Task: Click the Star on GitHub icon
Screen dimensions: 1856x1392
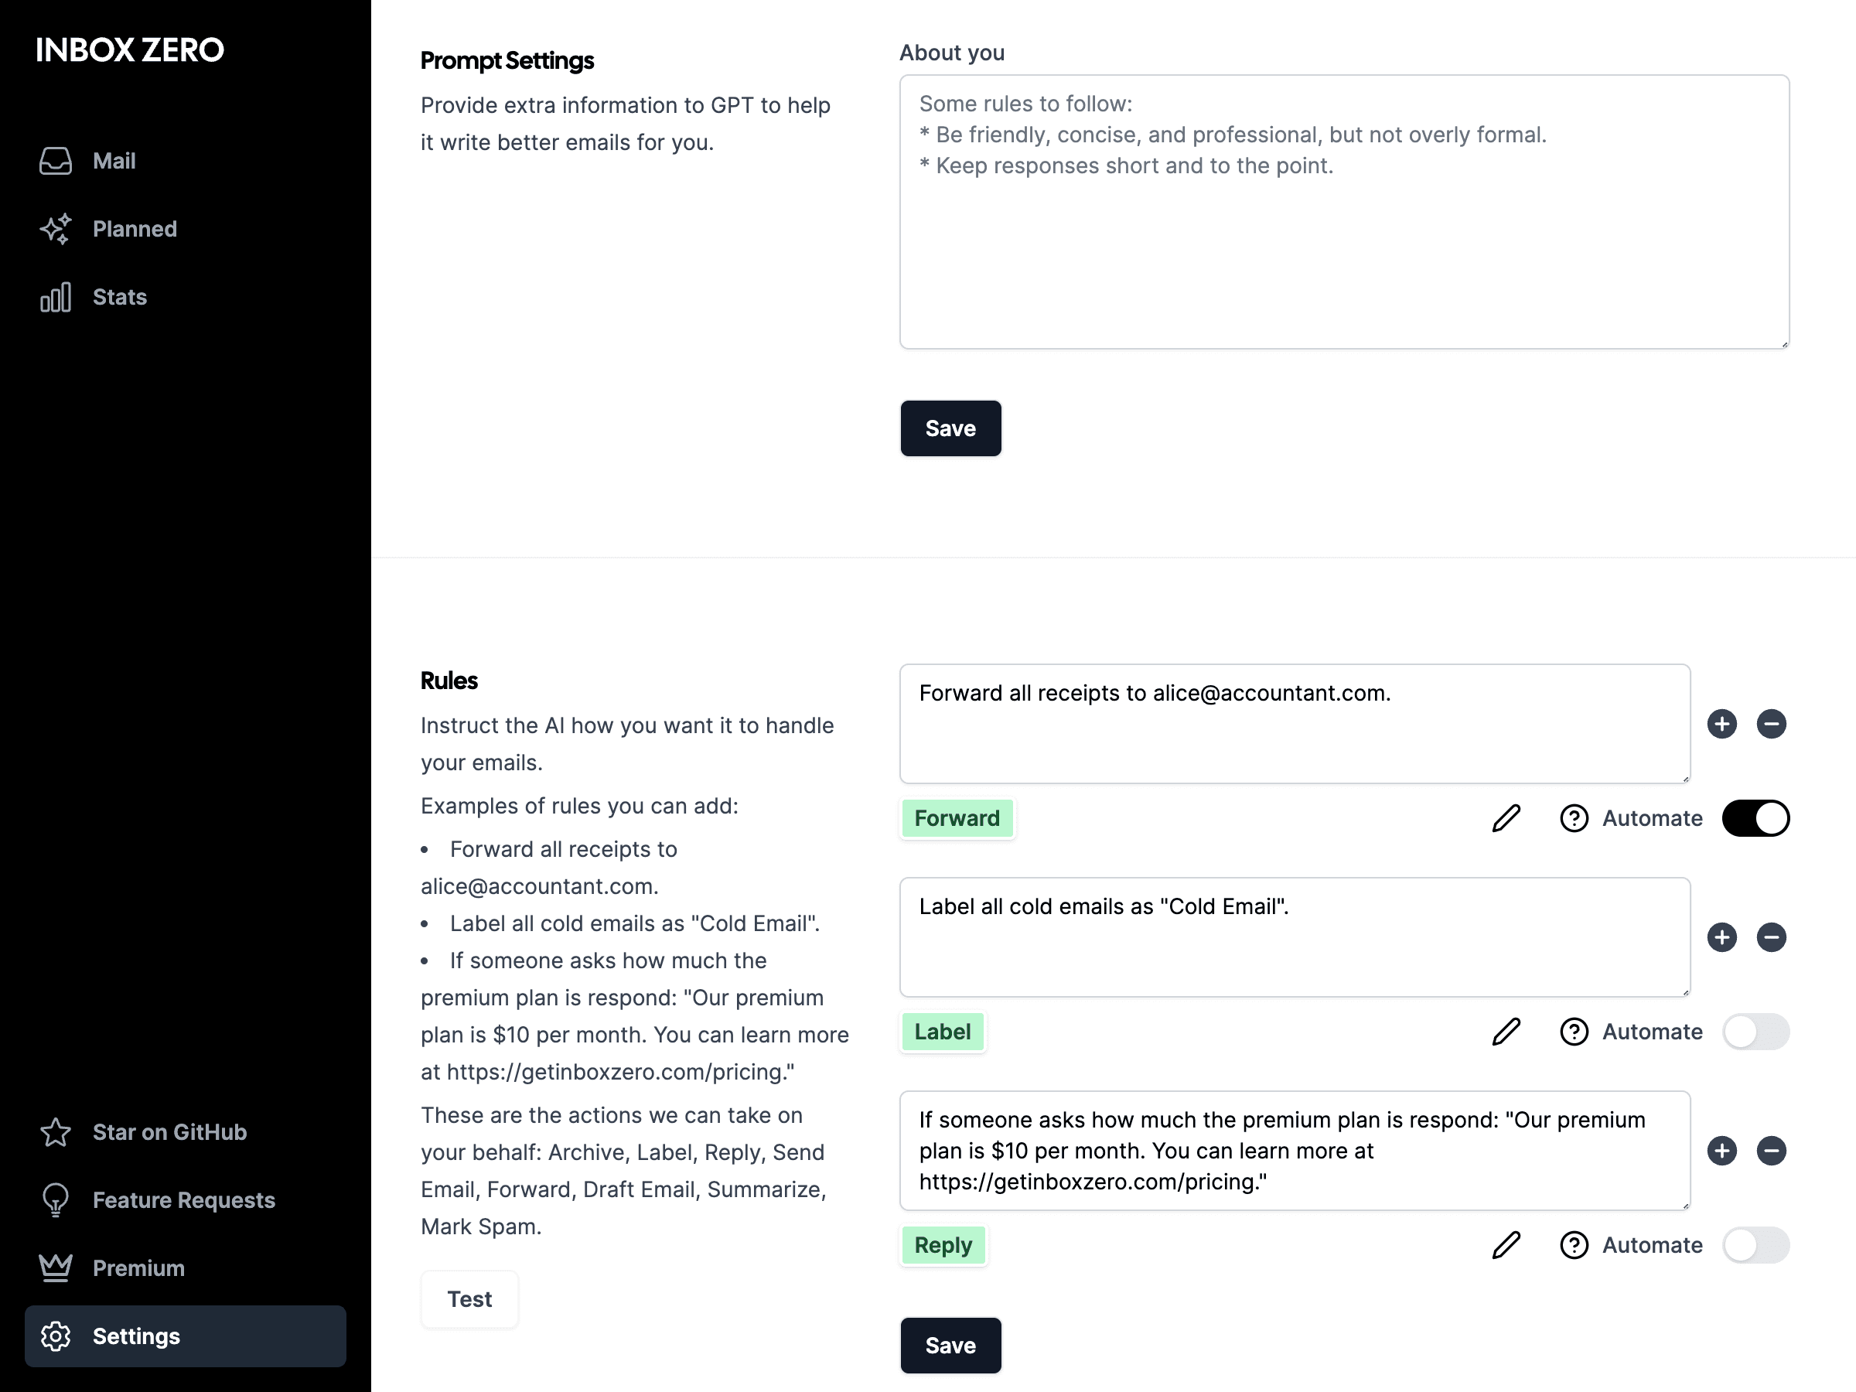Action: [56, 1131]
